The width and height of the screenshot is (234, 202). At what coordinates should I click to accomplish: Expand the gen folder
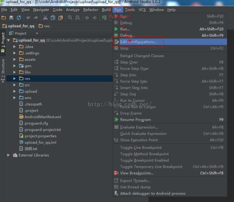click(14, 66)
